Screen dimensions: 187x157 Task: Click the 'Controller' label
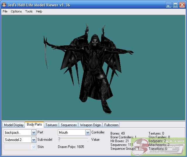click(98, 132)
